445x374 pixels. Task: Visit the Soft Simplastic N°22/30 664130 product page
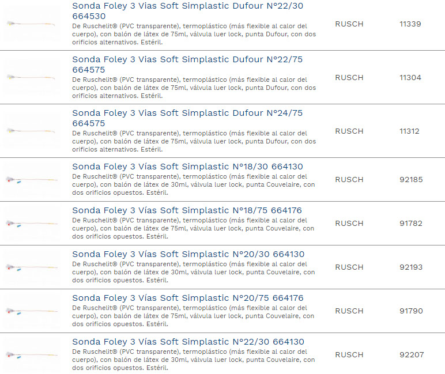[188, 342]
